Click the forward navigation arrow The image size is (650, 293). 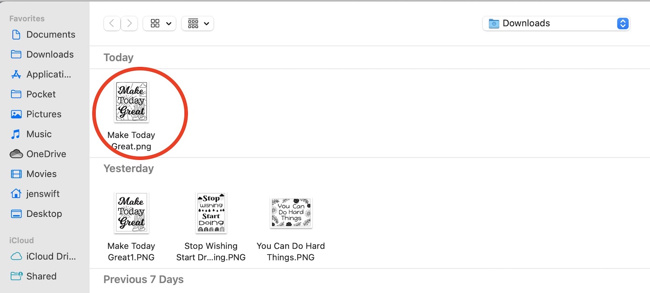(x=130, y=23)
